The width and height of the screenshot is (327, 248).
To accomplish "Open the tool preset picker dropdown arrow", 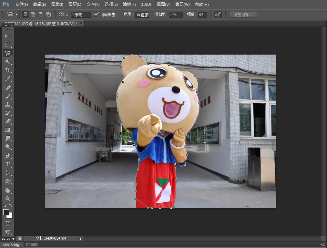I will 16,15.
